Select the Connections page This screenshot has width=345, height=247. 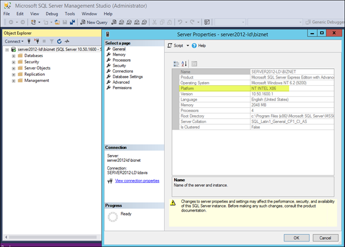click(123, 71)
